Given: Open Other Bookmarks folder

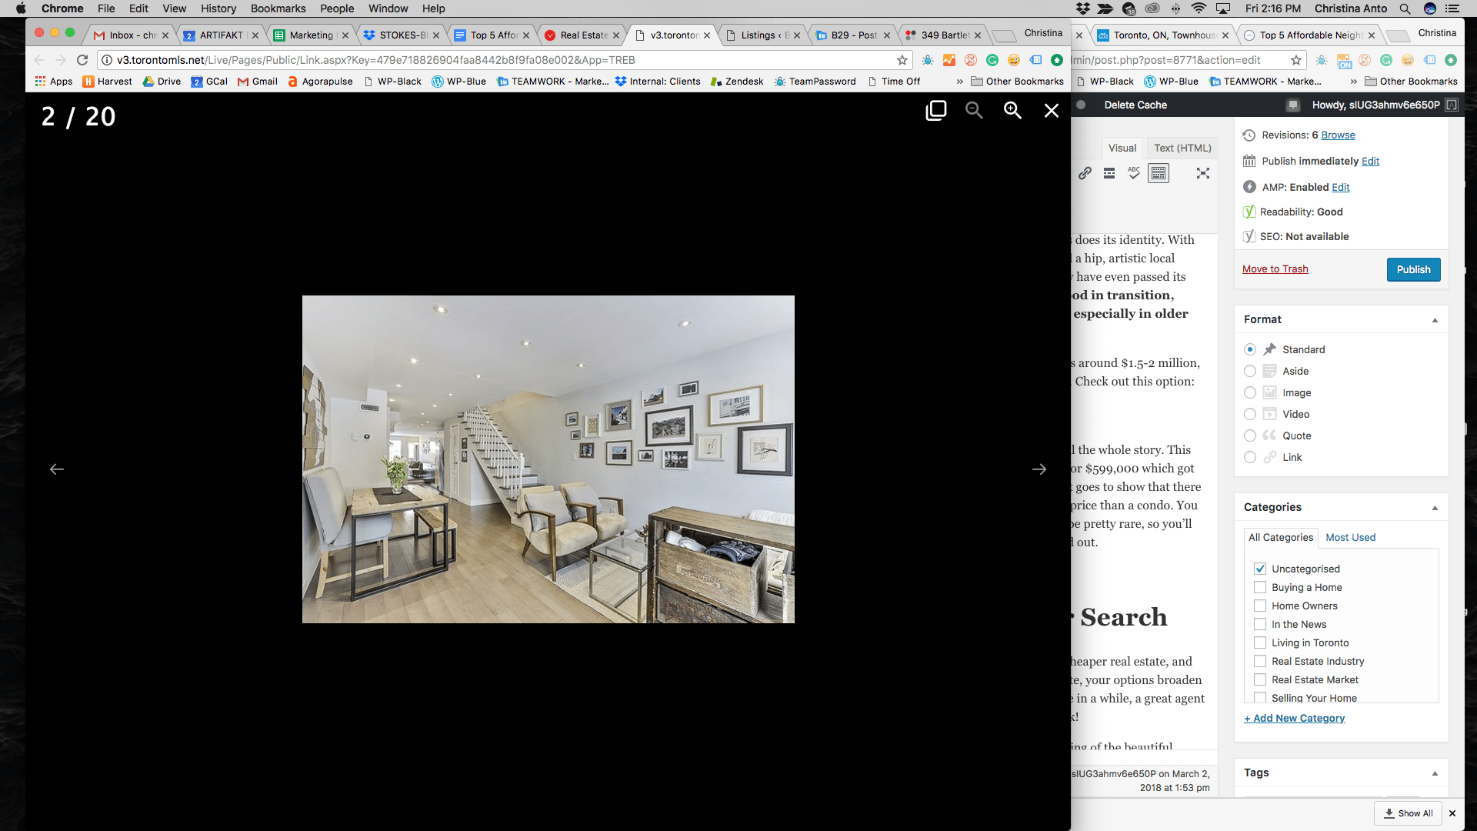Looking at the screenshot, I should point(1017,82).
